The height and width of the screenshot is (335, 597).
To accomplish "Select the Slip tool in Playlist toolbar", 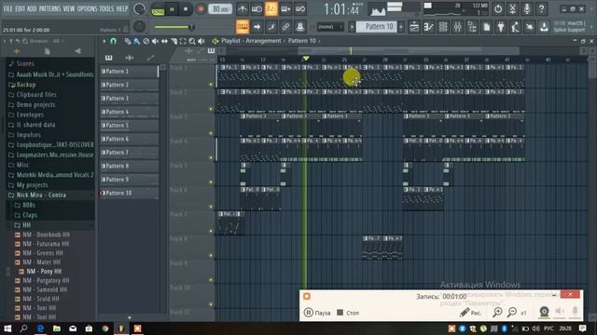I will tap(164, 41).
